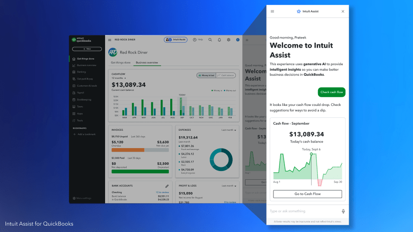Toggle Intuit Assist button in header
Image resolution: width=413 pixels, height=232 pixels.
tap(176, 40)
